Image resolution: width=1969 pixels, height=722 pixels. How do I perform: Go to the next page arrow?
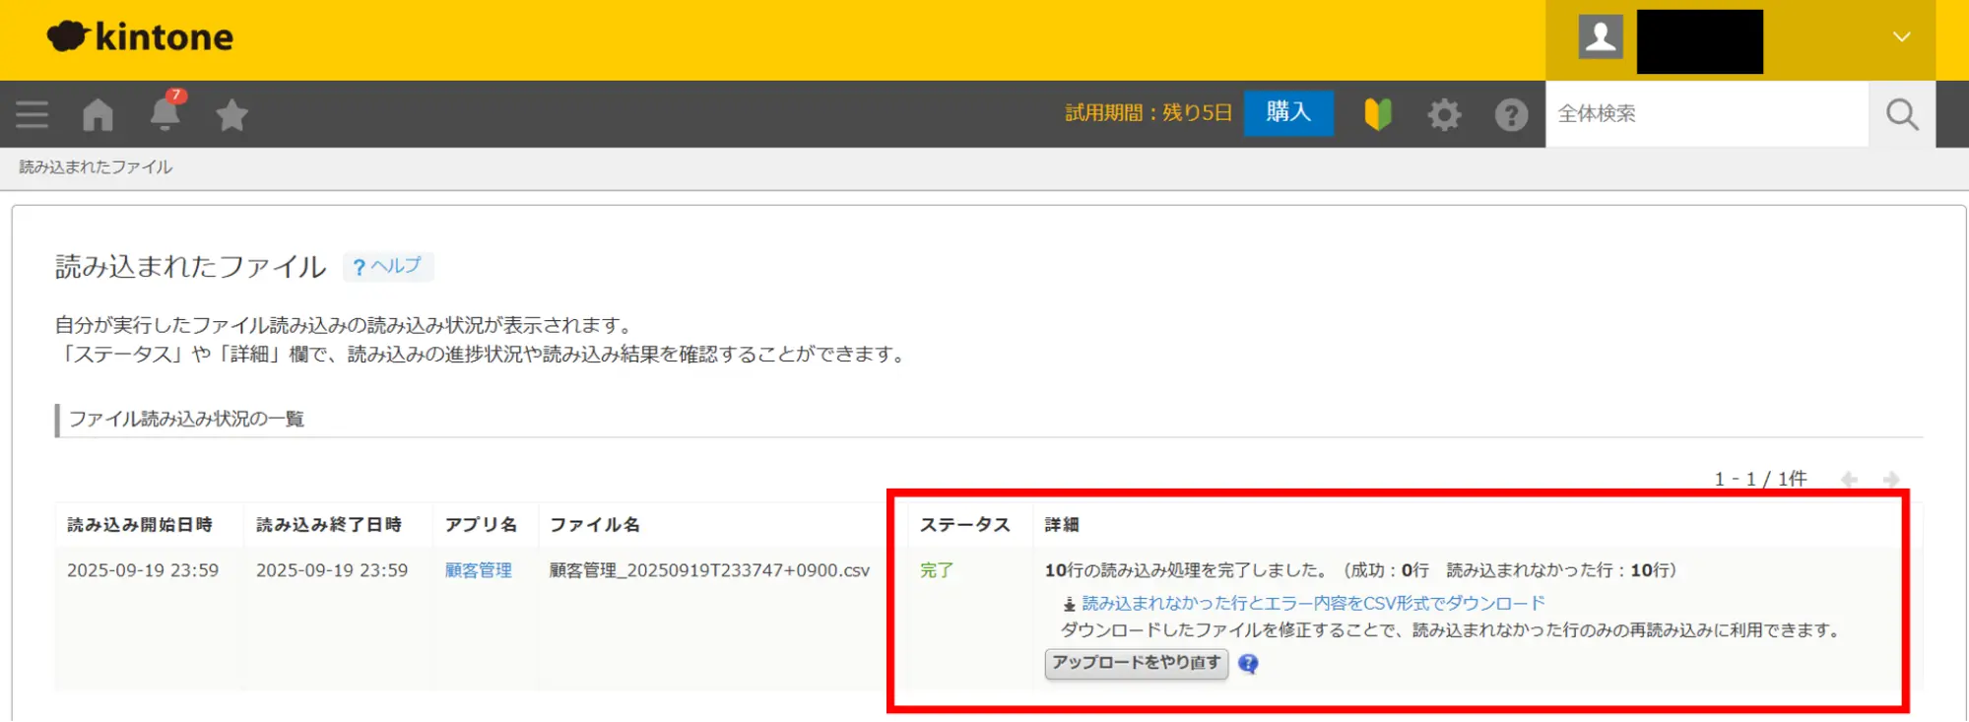(1891, 480)
